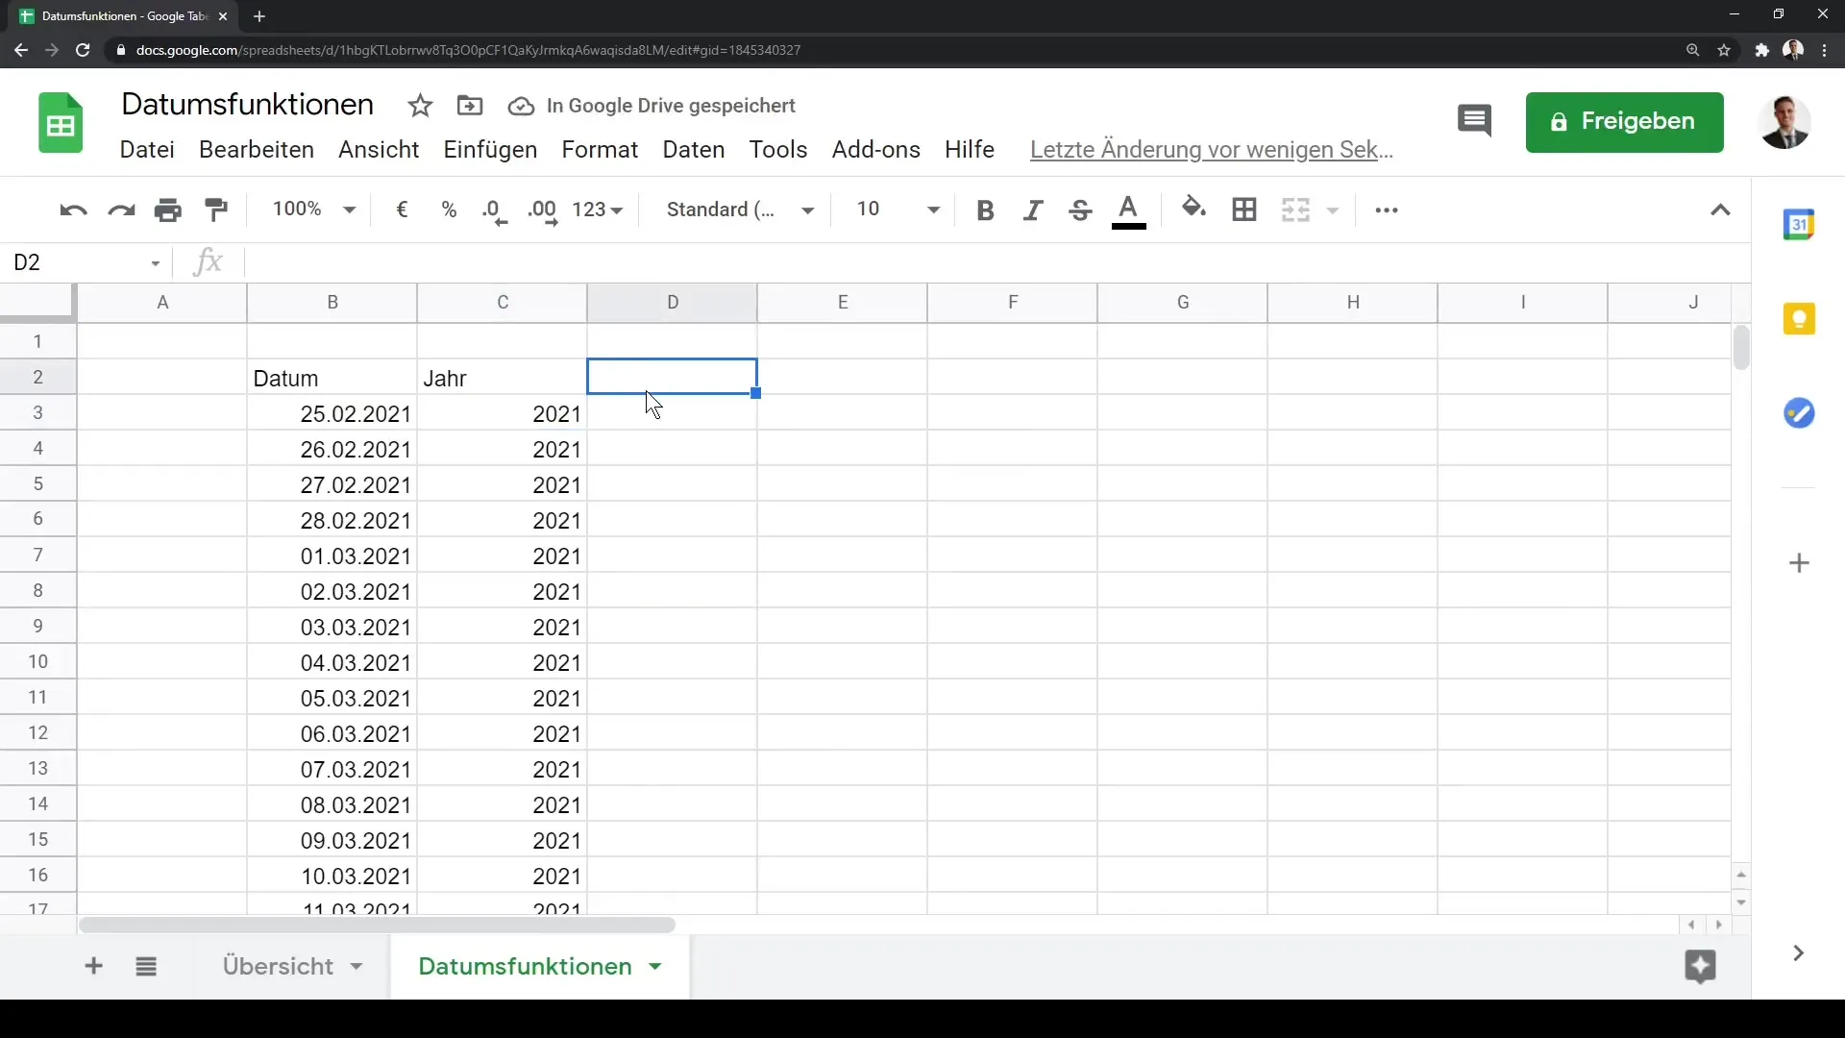Star the Datumsfunktionen document
Screen dimensions: 1845x1038
420,106
